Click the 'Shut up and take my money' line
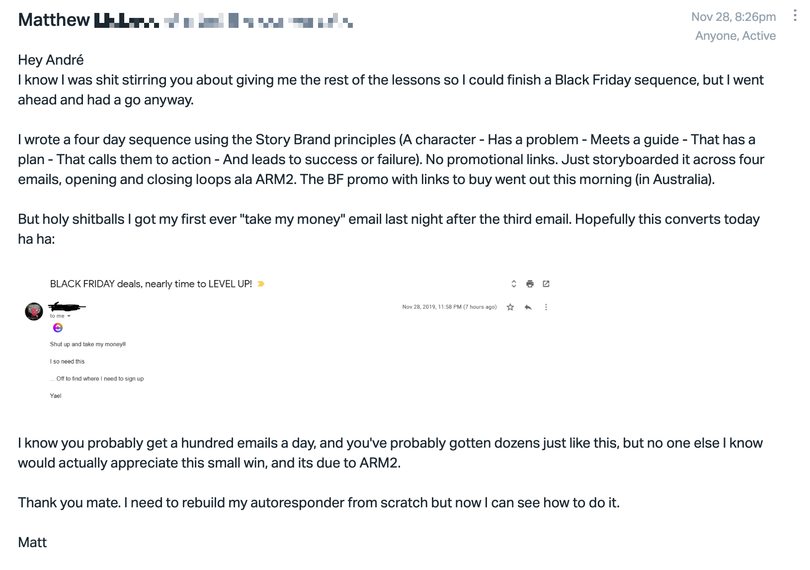810x570 pixels. pyautogui.click(x=87, y=344)
